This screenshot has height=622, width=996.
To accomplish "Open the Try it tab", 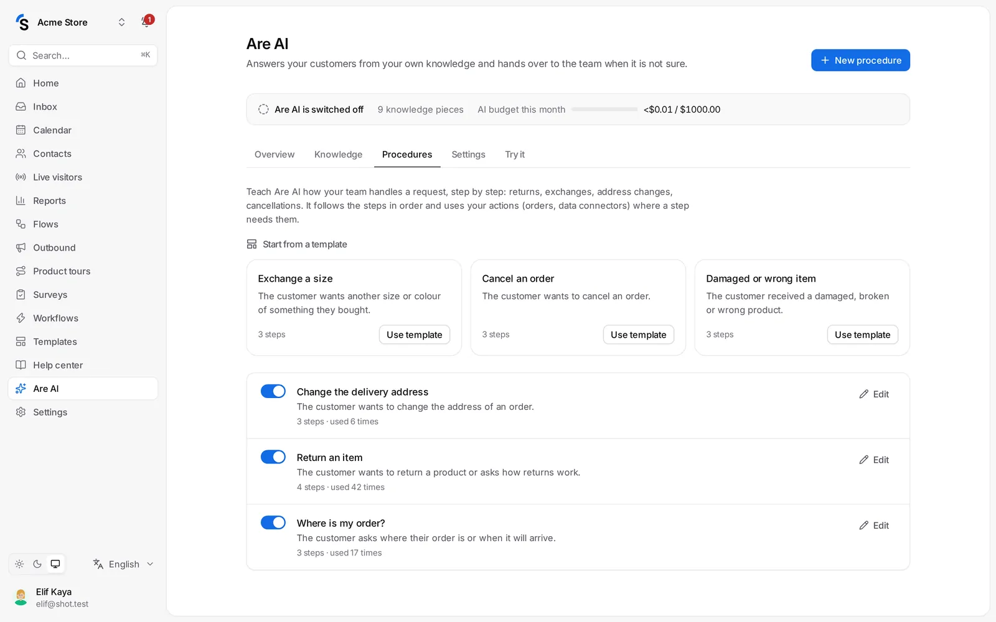I will 515,154.
